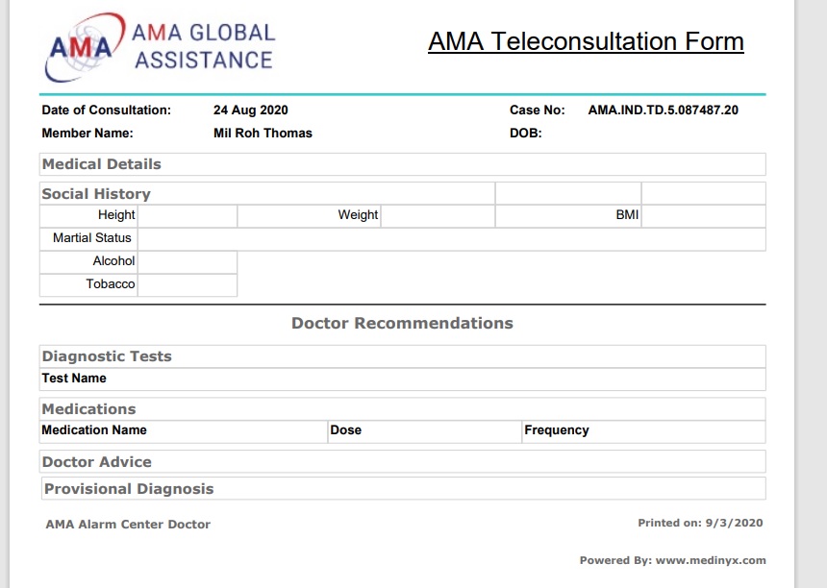Click the case number AMA.IND.TD.5.087487.20
The height and width of the screenshot is (588, 827).
pos(663,110)
